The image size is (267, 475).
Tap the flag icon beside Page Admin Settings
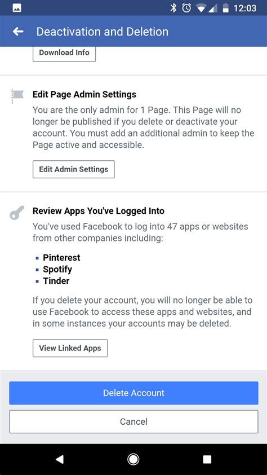point(17,96)
